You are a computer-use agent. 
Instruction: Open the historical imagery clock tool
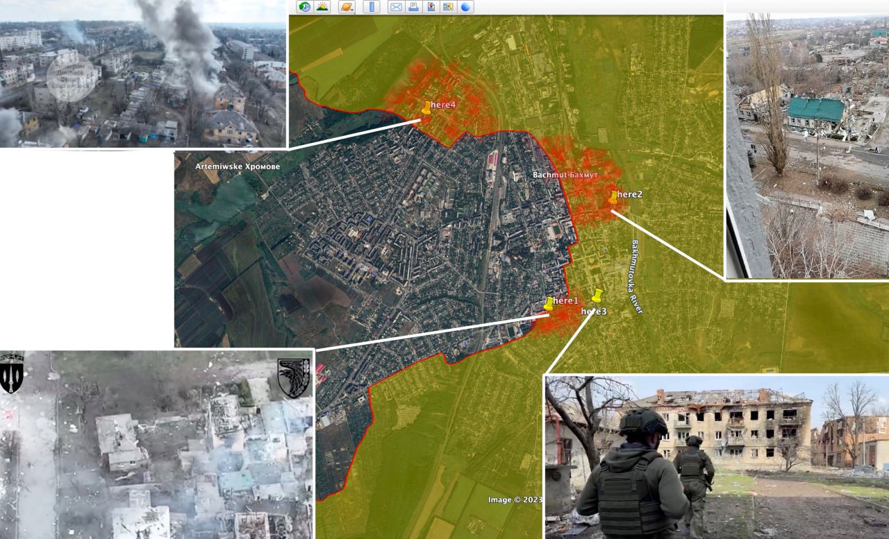(304, 7)
